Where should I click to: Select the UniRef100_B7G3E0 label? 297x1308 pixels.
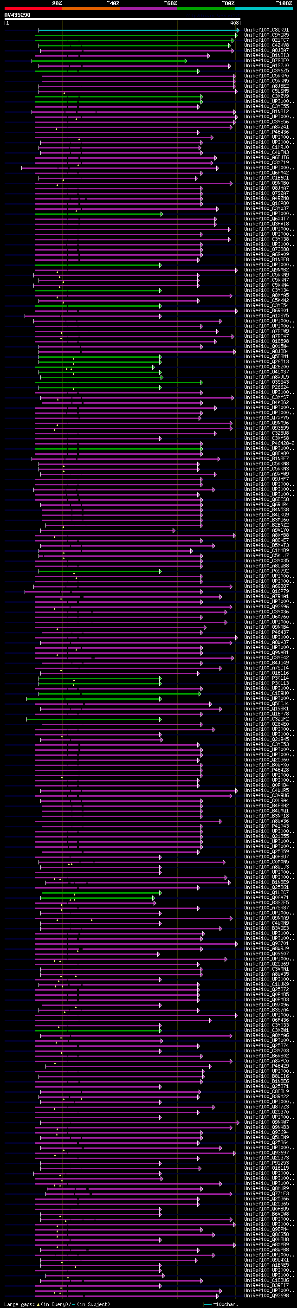click(x=266, y=61)
